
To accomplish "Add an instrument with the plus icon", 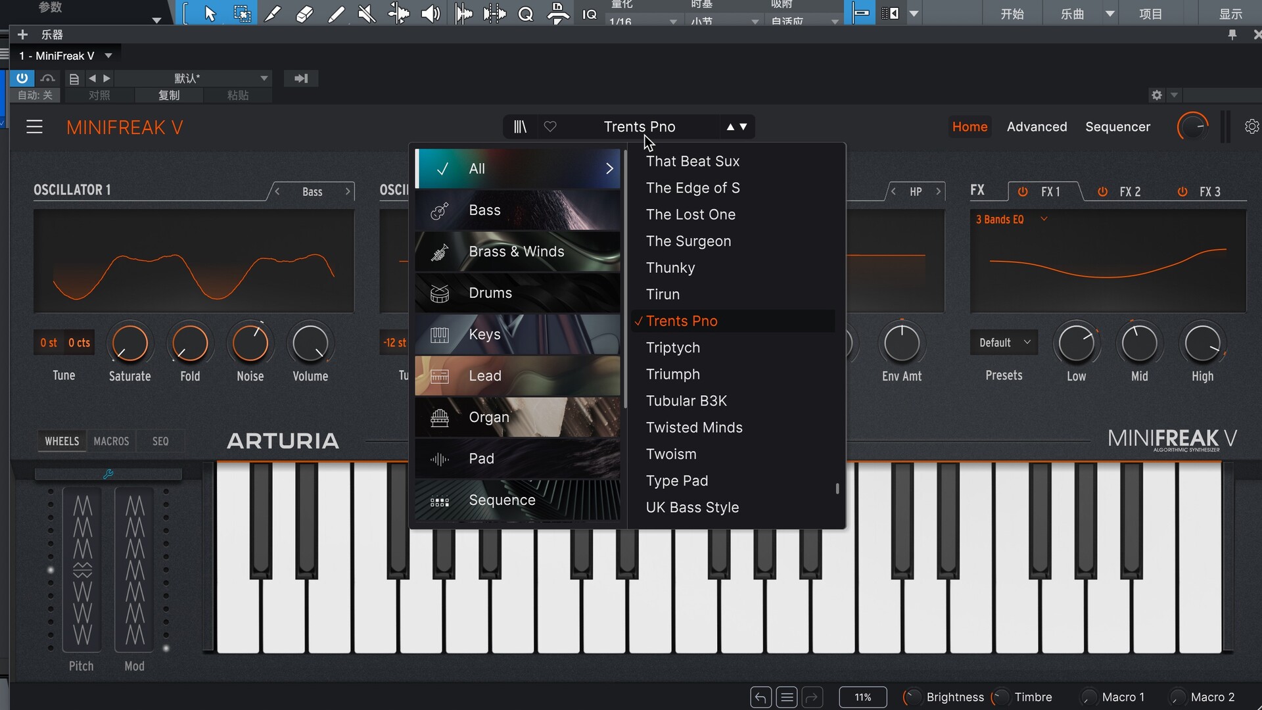I will coord(22,34).
